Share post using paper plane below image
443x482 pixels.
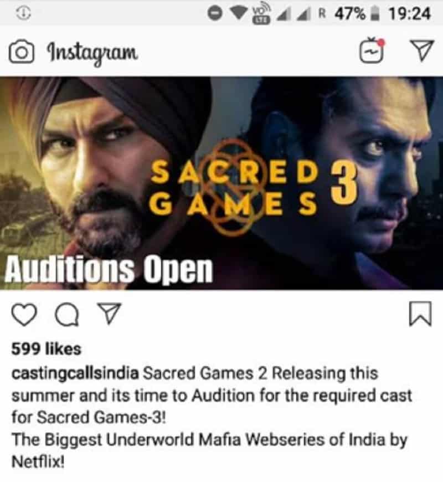(110, 313)
